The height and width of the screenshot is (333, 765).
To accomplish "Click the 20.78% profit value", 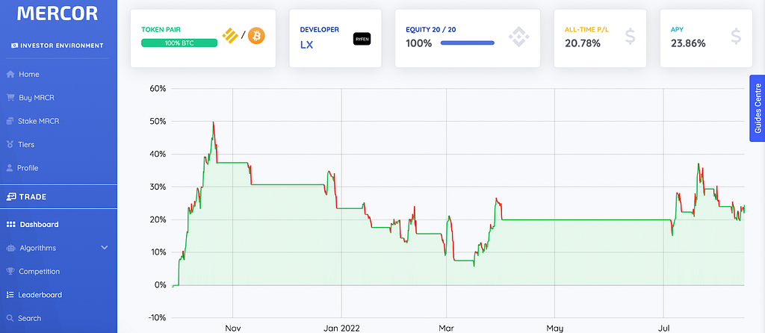I will 583,43.
